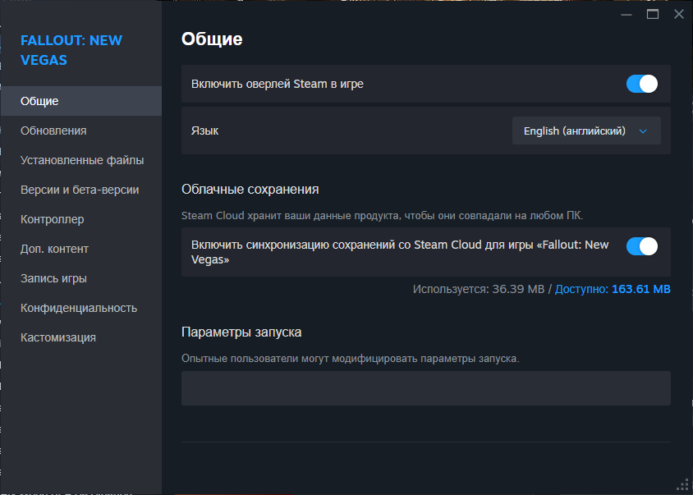Switch to the Контроллер settings
The image size is (693, 495).
[81, 220]
